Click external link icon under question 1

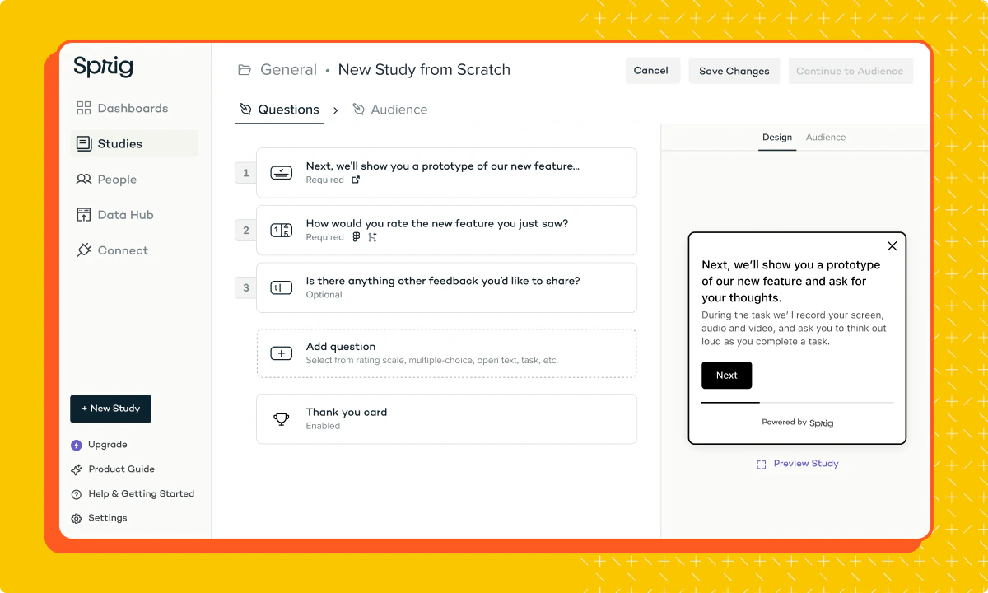tap(356, 180)
